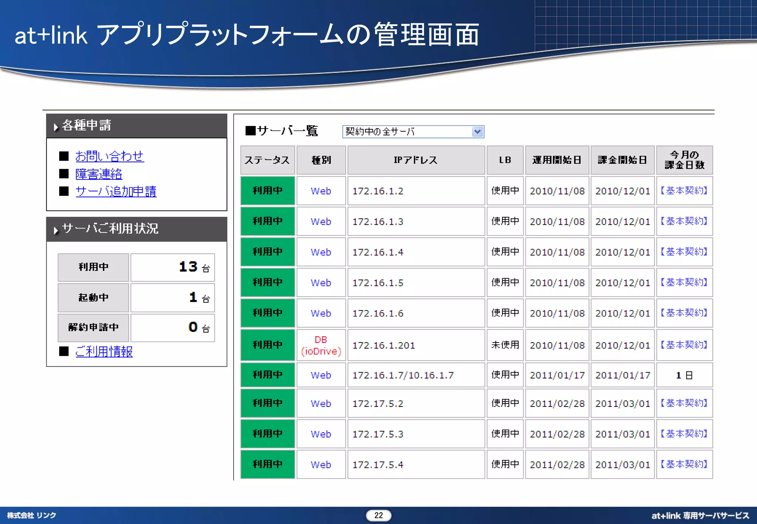Screen dimensions: 757x524
Task: Click page number 22 badge
Action: coord(378,515)
